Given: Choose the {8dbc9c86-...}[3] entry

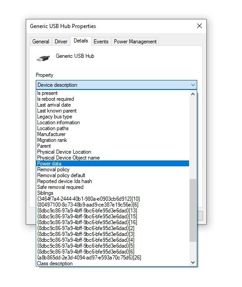Looking at the screenshot, I should tap(113, 234).
